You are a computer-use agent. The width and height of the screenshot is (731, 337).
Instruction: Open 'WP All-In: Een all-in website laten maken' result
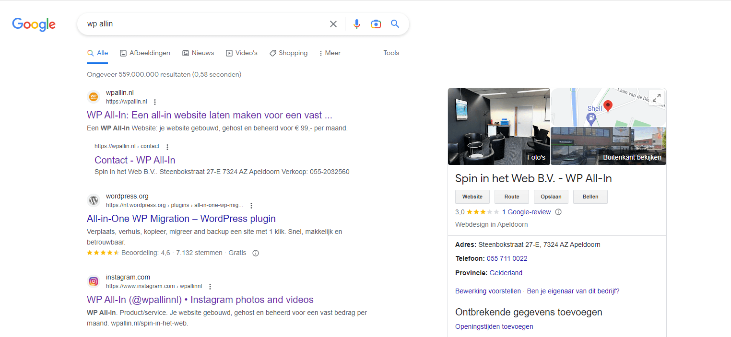tap(210, 115)
